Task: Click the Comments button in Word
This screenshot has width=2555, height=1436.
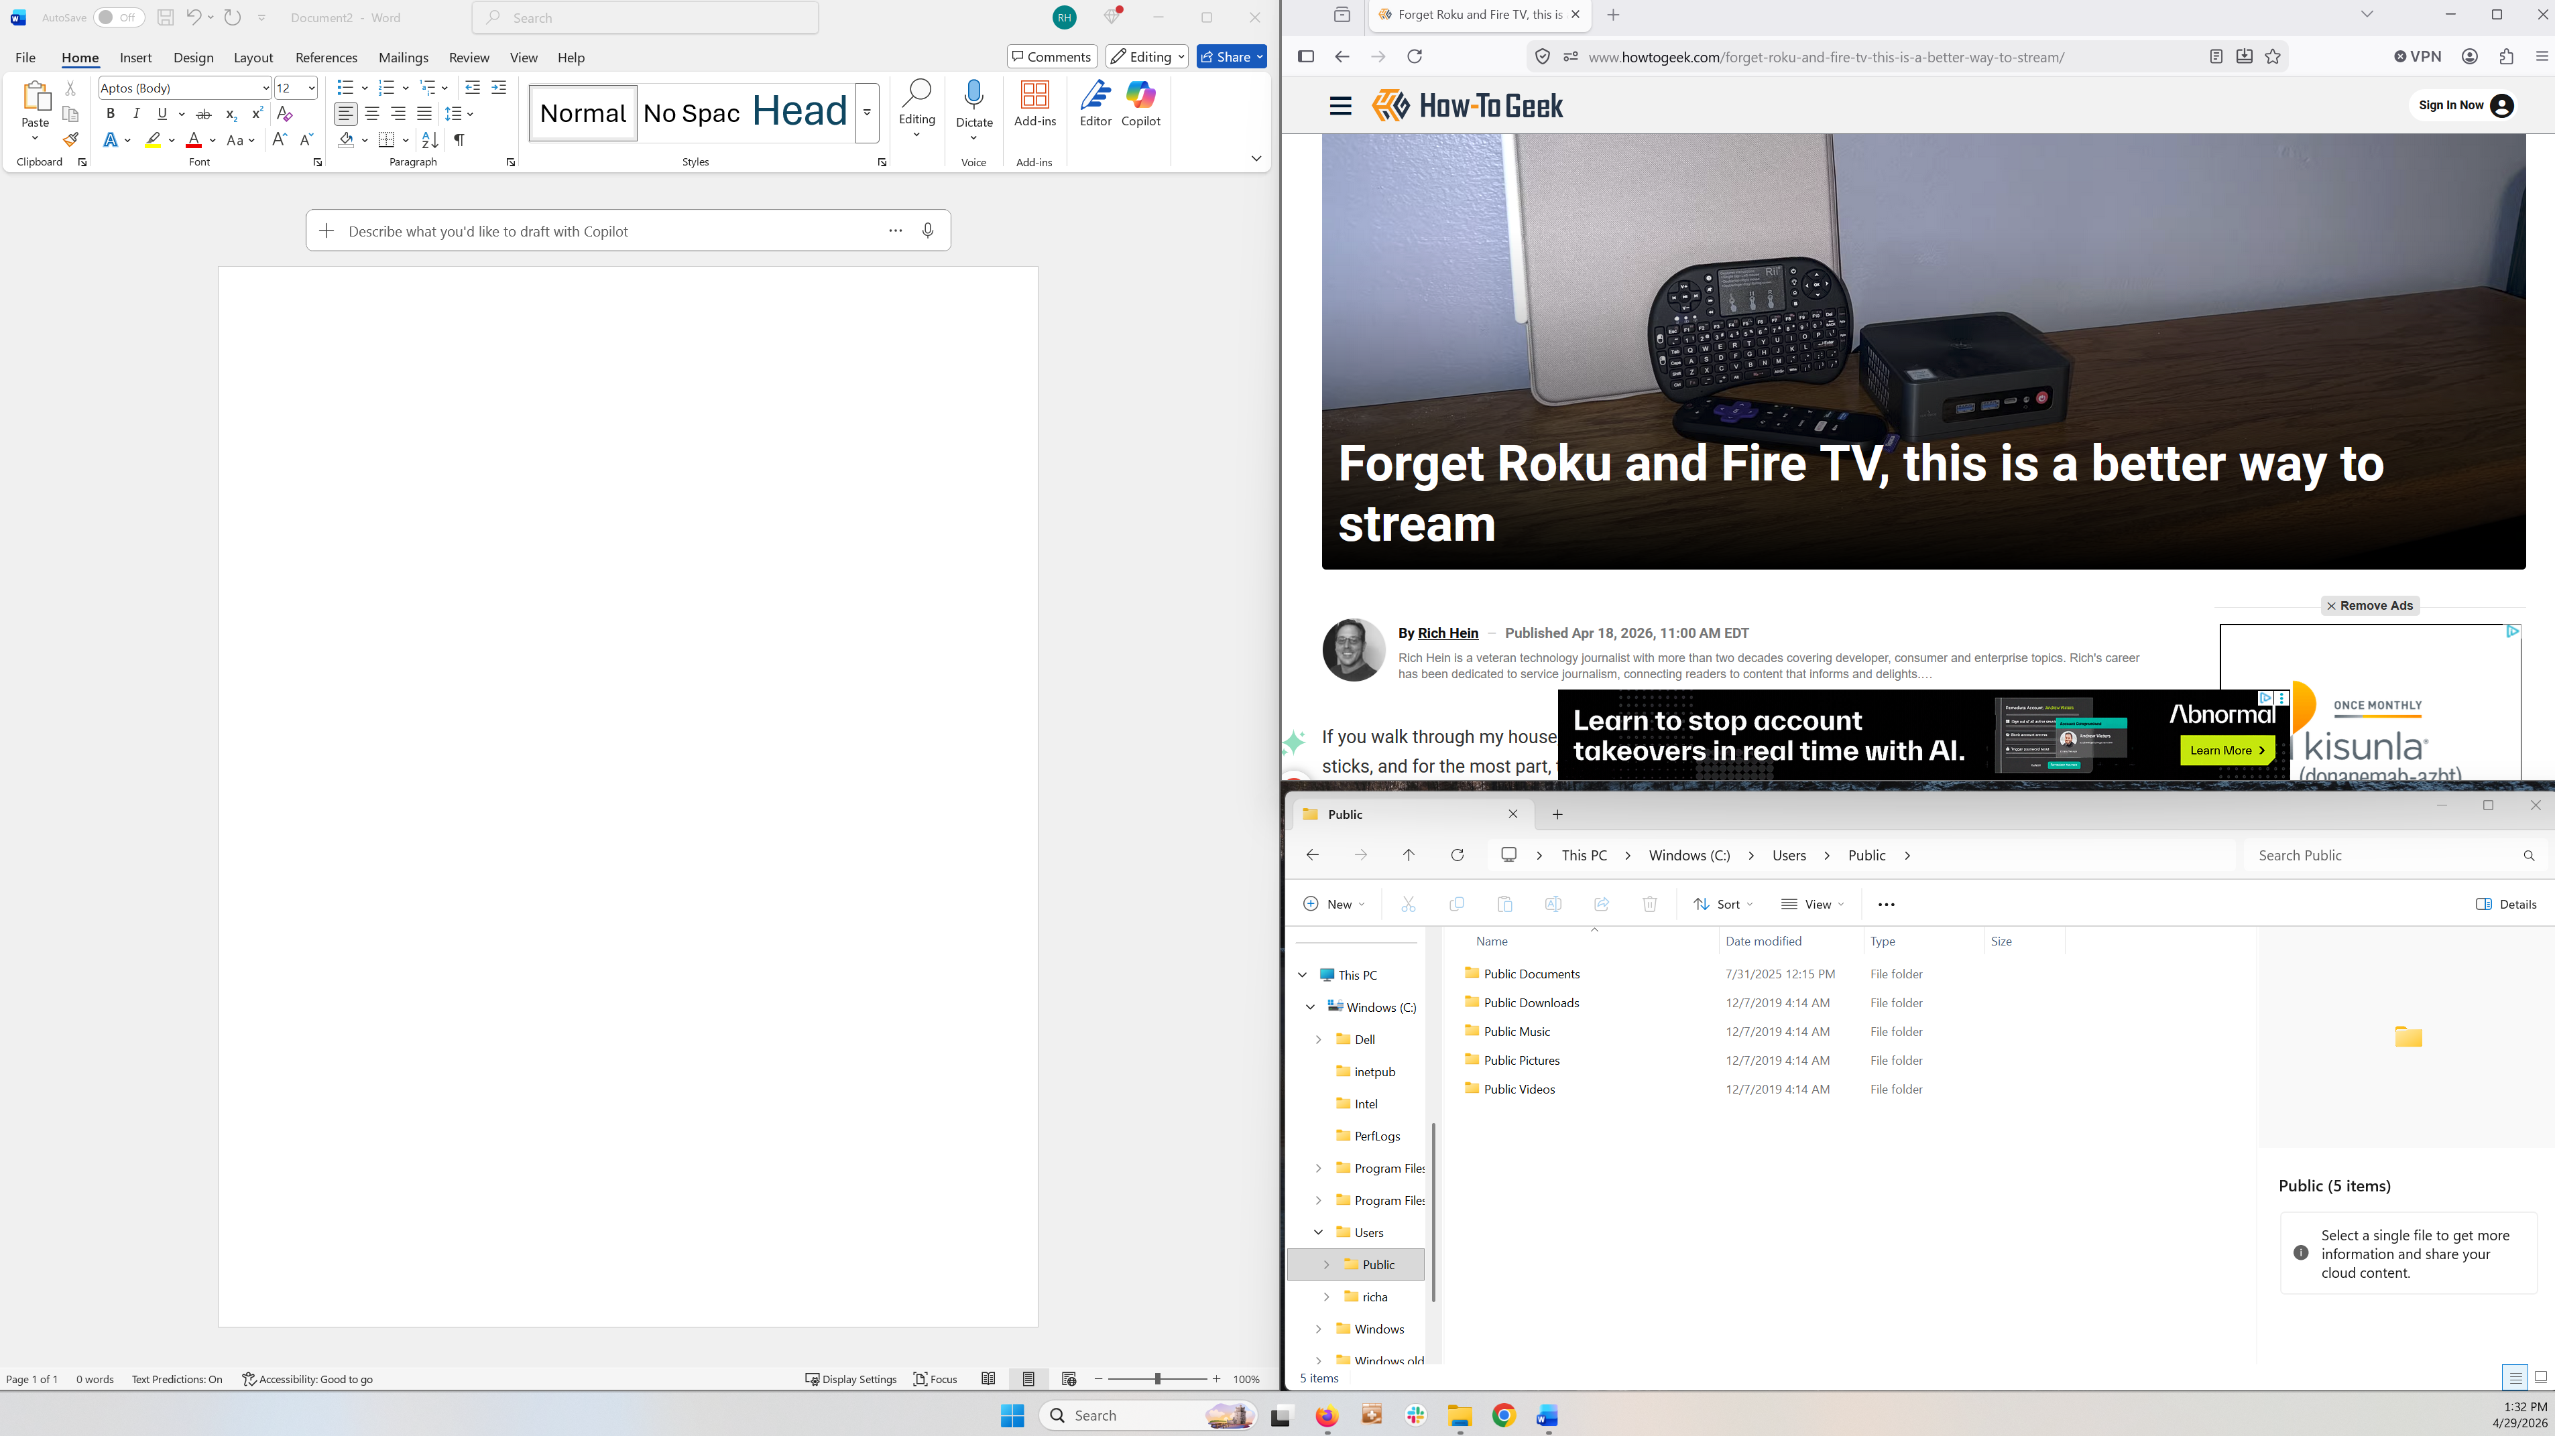Action: (1051, 56)
